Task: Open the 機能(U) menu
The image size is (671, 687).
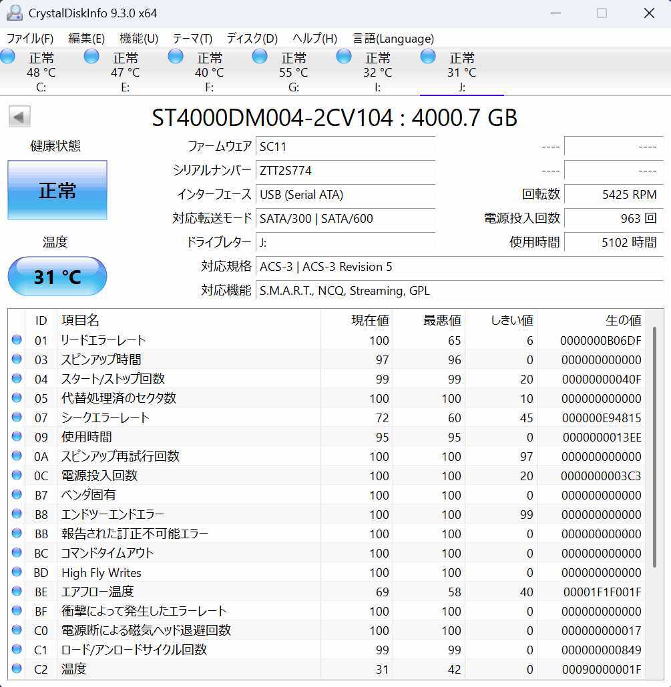Action: (139, 39)
